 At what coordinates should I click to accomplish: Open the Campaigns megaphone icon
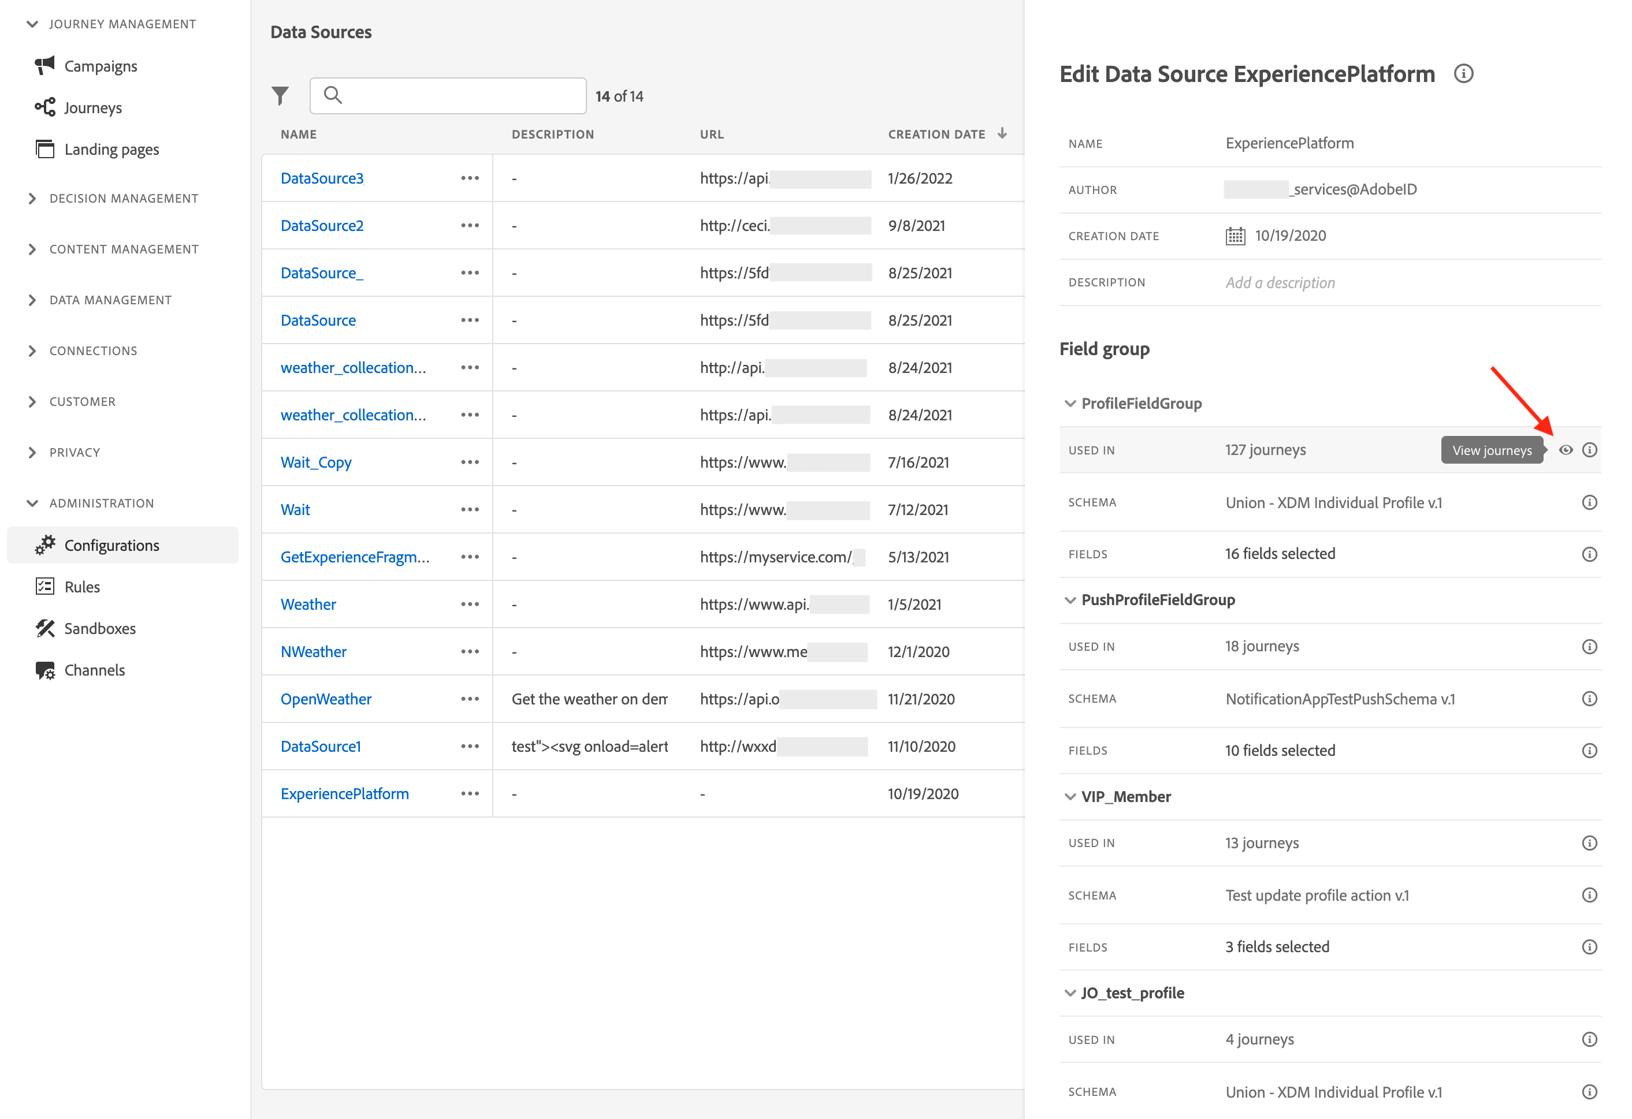tap(45, 66)
